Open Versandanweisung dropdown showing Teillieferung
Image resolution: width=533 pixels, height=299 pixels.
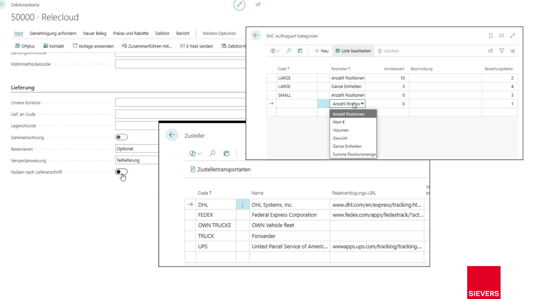pyautogui.click(x=137, y=160)
